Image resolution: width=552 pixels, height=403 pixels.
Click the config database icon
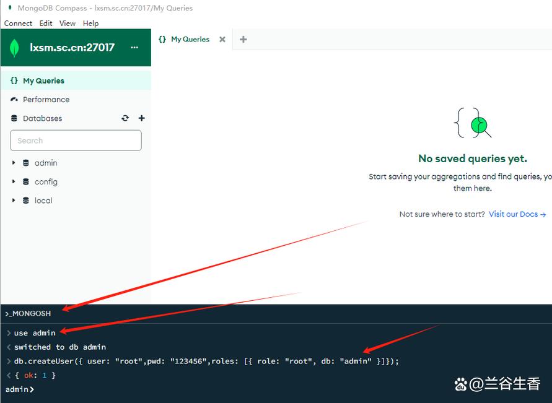coord(25,181)
